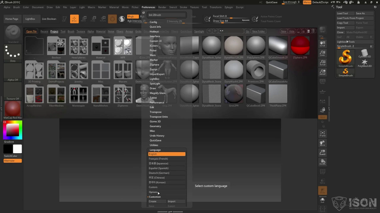Click the Move mode button
Screen dimensions: 380x213
tap(84, 19)
